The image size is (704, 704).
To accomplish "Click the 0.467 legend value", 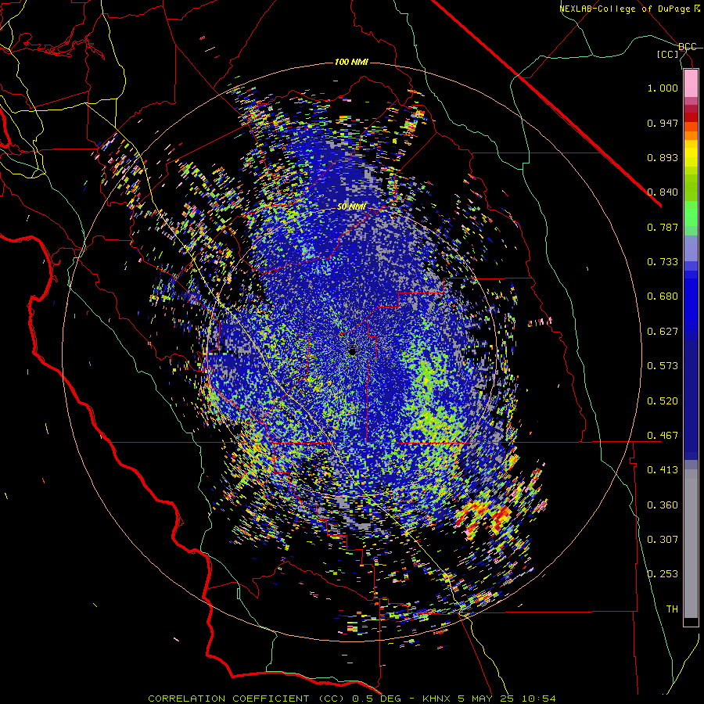I will tap(663, 436).
